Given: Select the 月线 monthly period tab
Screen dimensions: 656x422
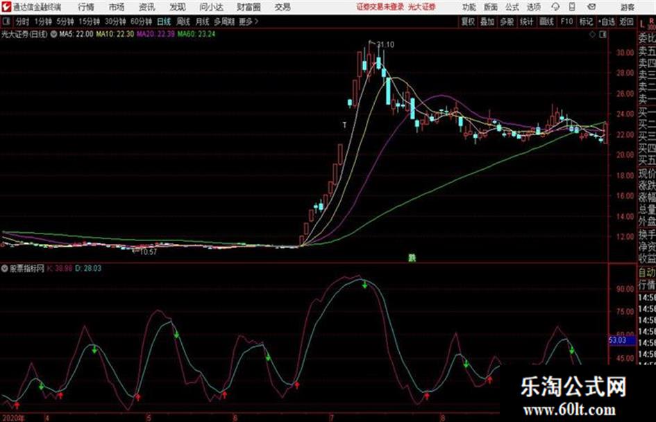Looking at the screenshot, I should (x=203, y=21).
